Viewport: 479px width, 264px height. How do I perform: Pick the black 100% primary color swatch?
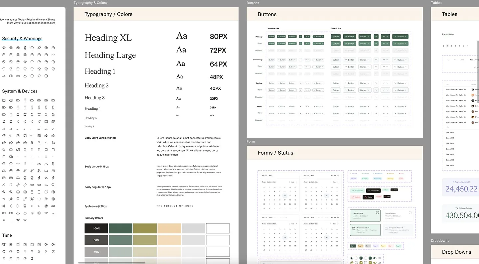pos(96,228)
